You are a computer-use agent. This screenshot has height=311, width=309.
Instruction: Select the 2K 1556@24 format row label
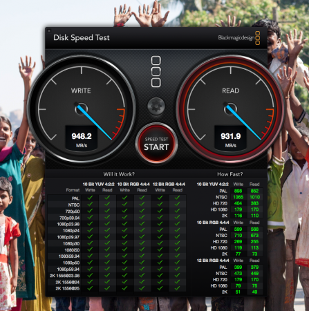coord(68,282)
